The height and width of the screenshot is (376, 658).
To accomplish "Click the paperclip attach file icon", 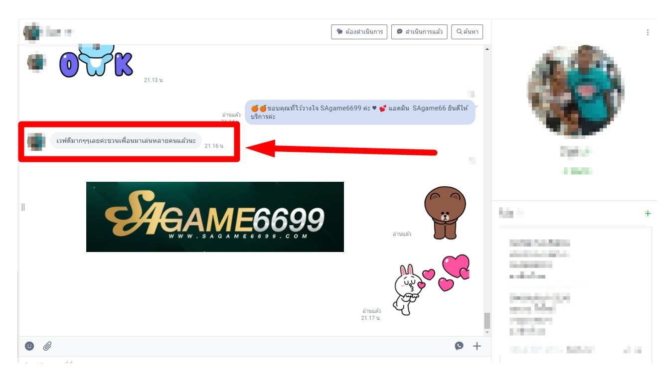I will [47, 346].
